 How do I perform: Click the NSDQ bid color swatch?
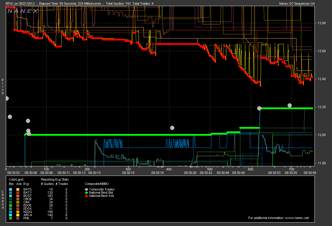[11, 212]
